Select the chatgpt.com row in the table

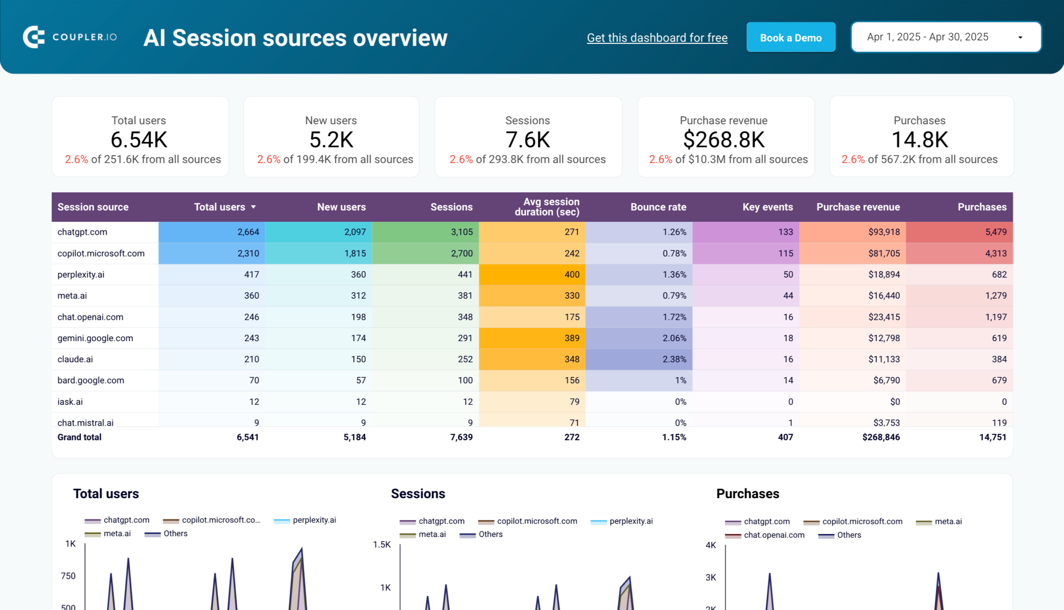82,232
